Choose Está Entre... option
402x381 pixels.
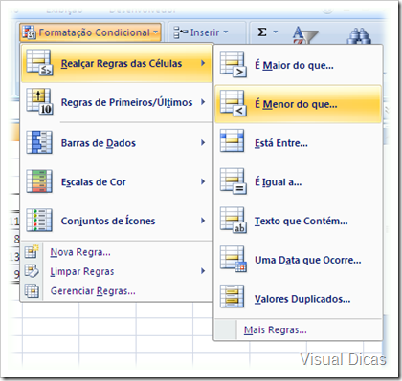pyautogui.click(x=281, y=143)
